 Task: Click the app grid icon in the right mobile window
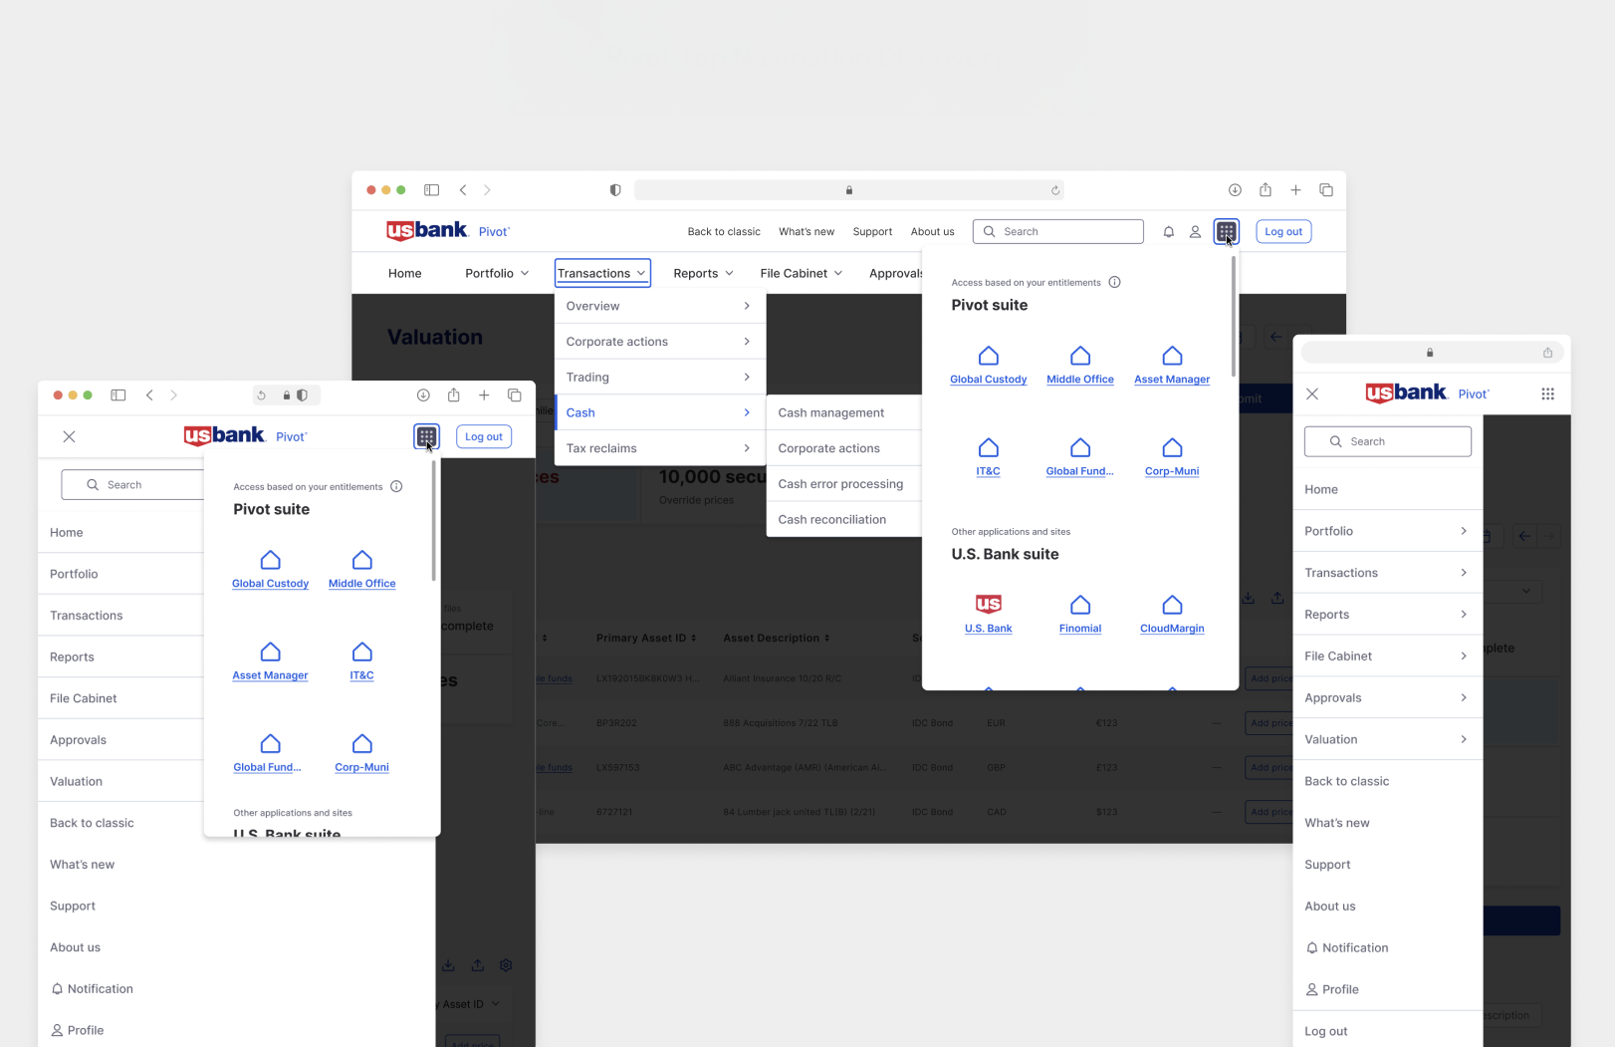(1547, 393)
